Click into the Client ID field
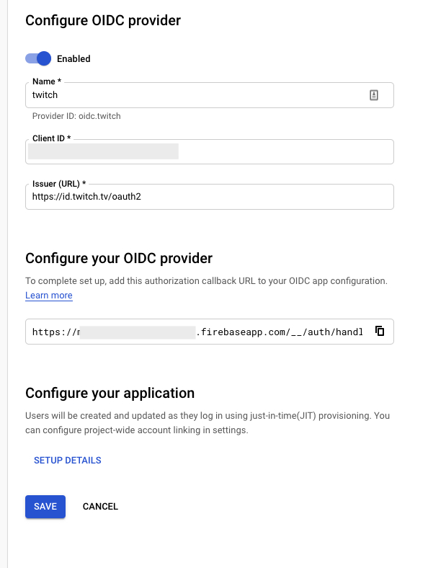This screenshot has width=446, height=568. pos(209,151)
